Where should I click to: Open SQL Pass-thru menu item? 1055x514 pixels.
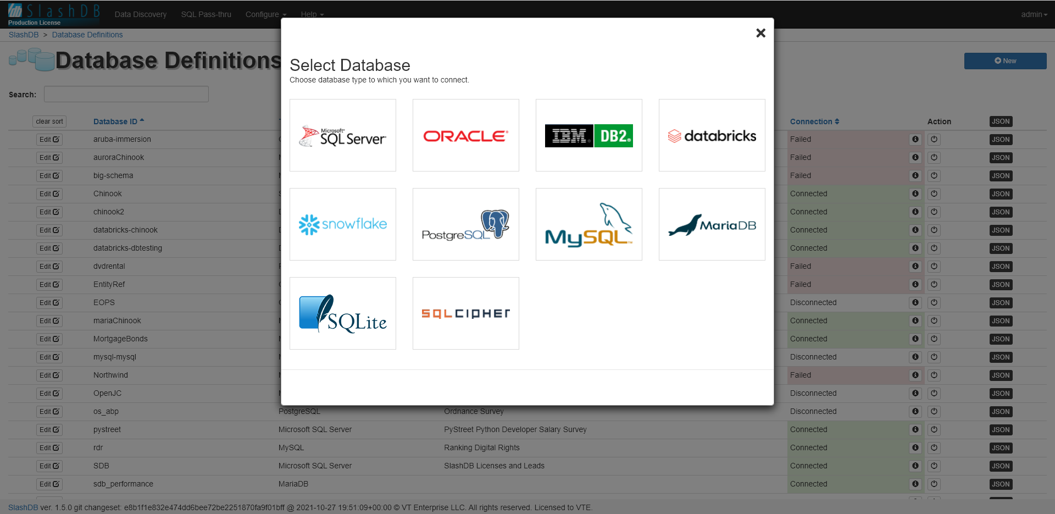(206, 14)
